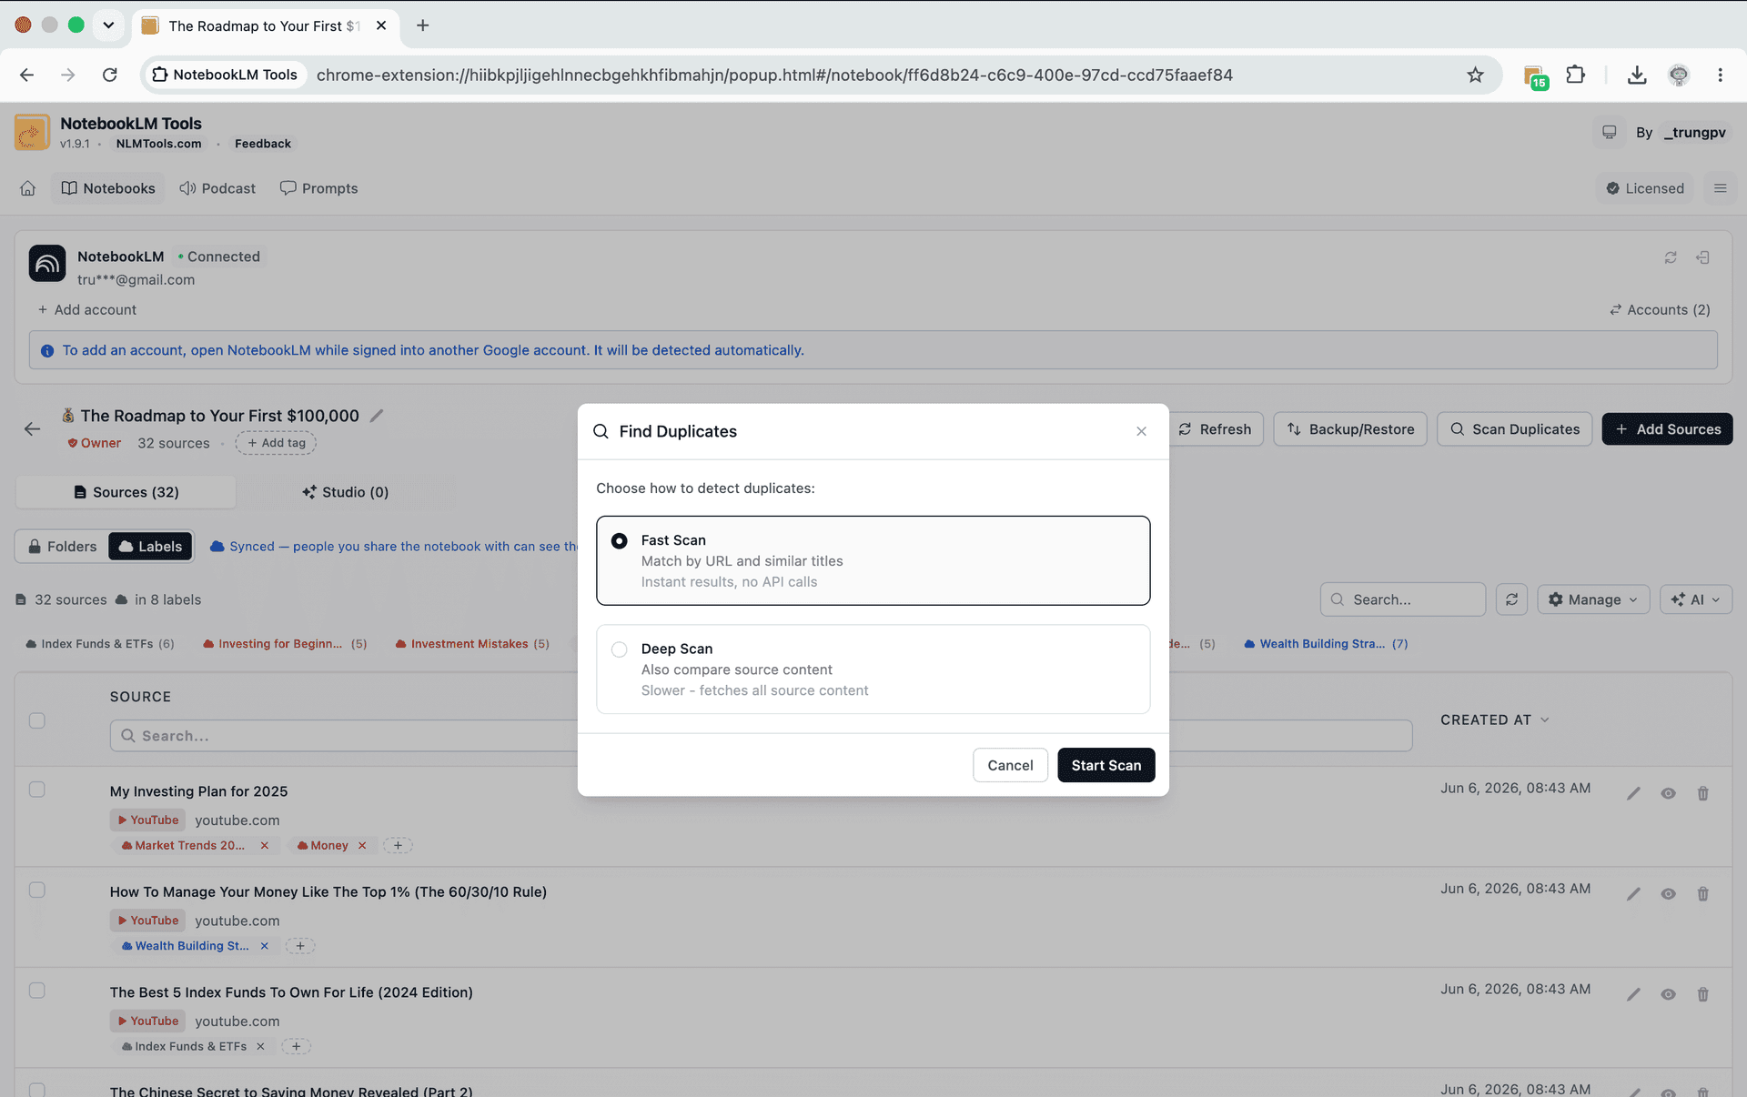Image resolution: width=1747 pixels, height=1097 pixels.
Task: Remove the Wealth Building St... tag
Action: pyautogui.click(x=265, y=946)
